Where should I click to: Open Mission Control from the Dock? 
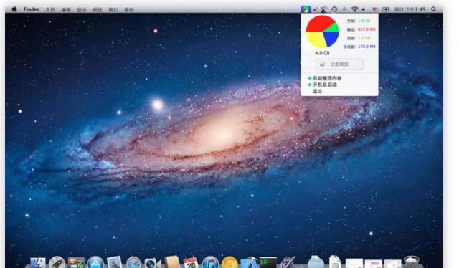pos(76,262)
